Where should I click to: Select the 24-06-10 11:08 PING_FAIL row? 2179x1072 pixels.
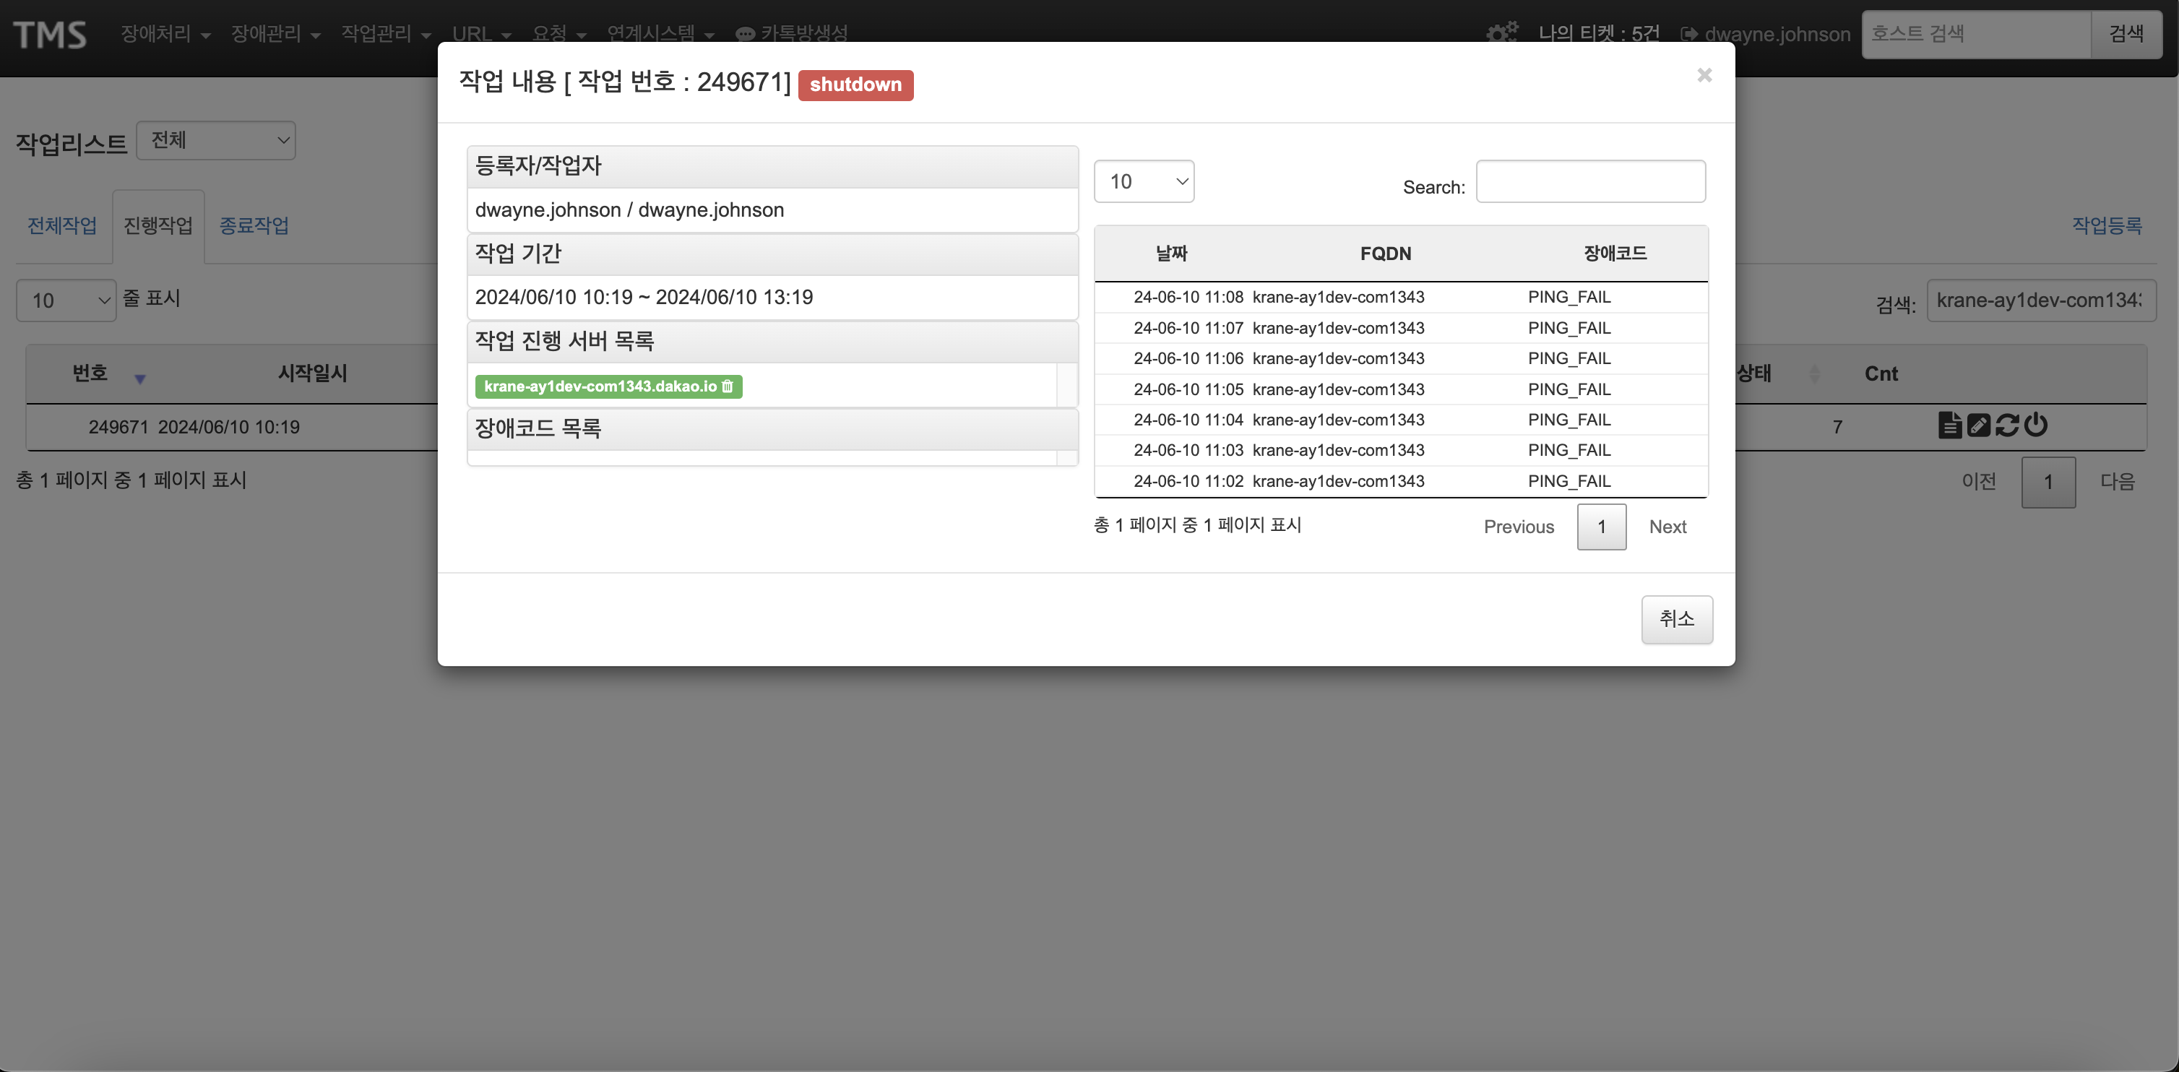(x=1401, y=298)
